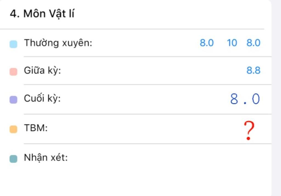
Task: Click the orange TBM square icon
Action: point(13,129)
